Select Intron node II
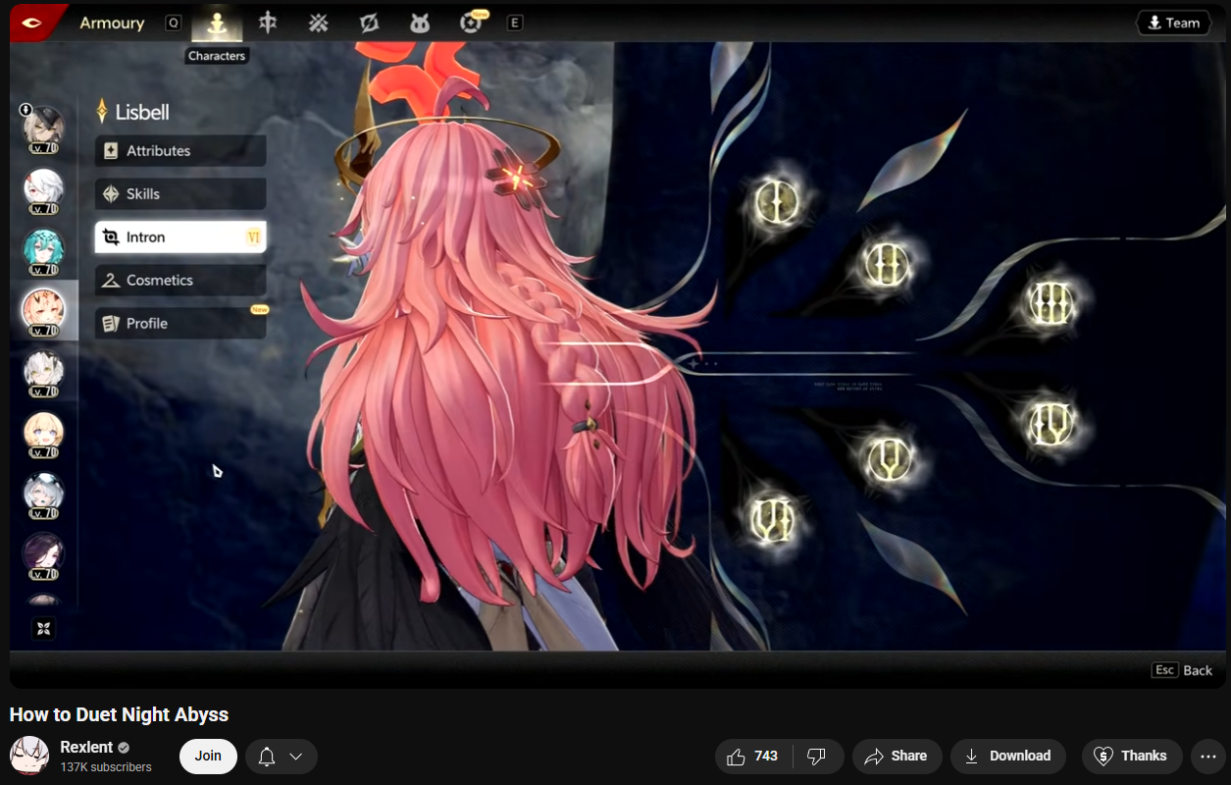Image resolution: width=1231 pixels, height=785 pixels. [x=887, y=264]
